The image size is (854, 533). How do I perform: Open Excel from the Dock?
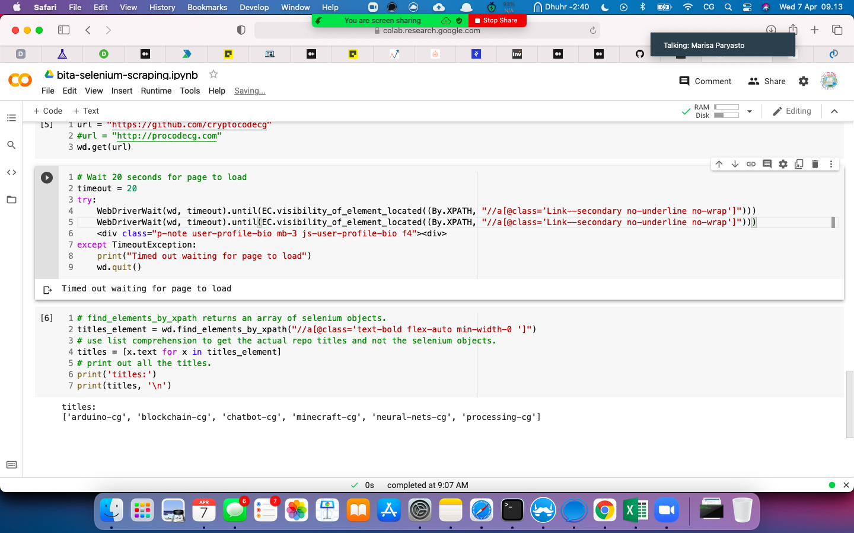[x=636, y=510]
